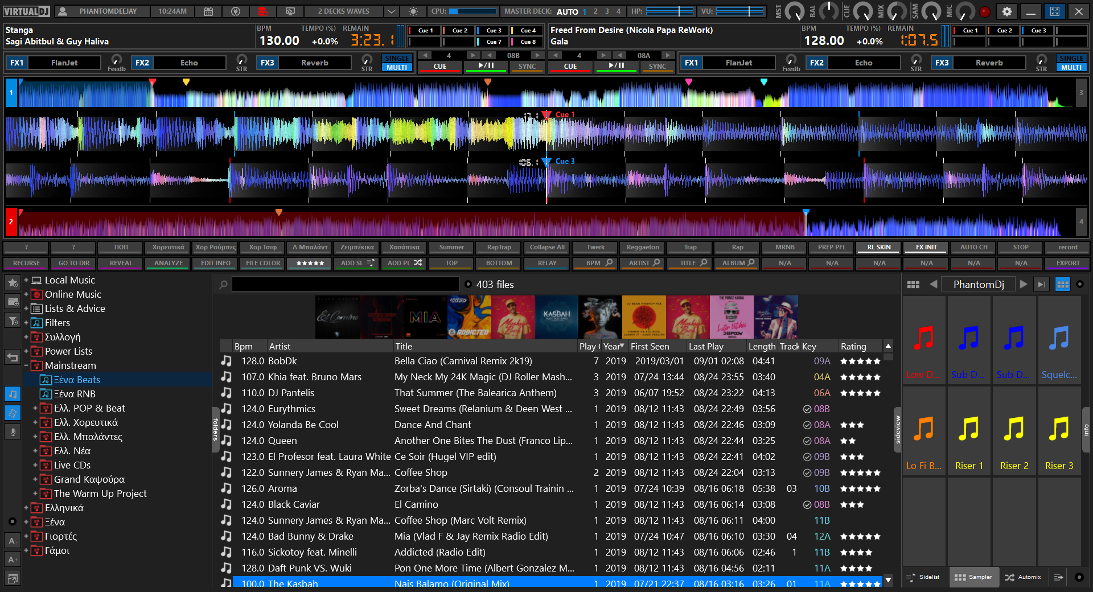Expand the Γάμοι folder
The width and height of the screenshot is (1093, 592).
click(26, 550)
